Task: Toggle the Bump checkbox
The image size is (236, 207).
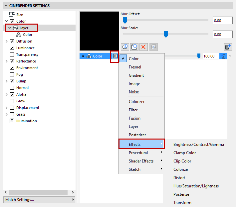Action: point(12,81)
